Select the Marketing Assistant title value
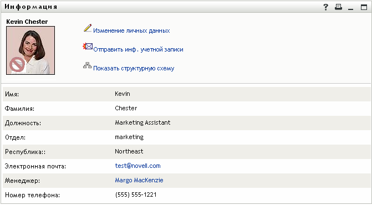Image resolution: width=372 pixels, height=205 pixels. (142, 123)
